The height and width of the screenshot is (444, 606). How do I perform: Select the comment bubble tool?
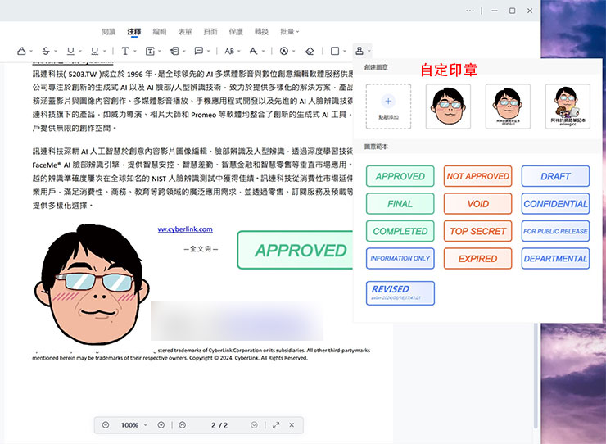click(x=199, y=51)
